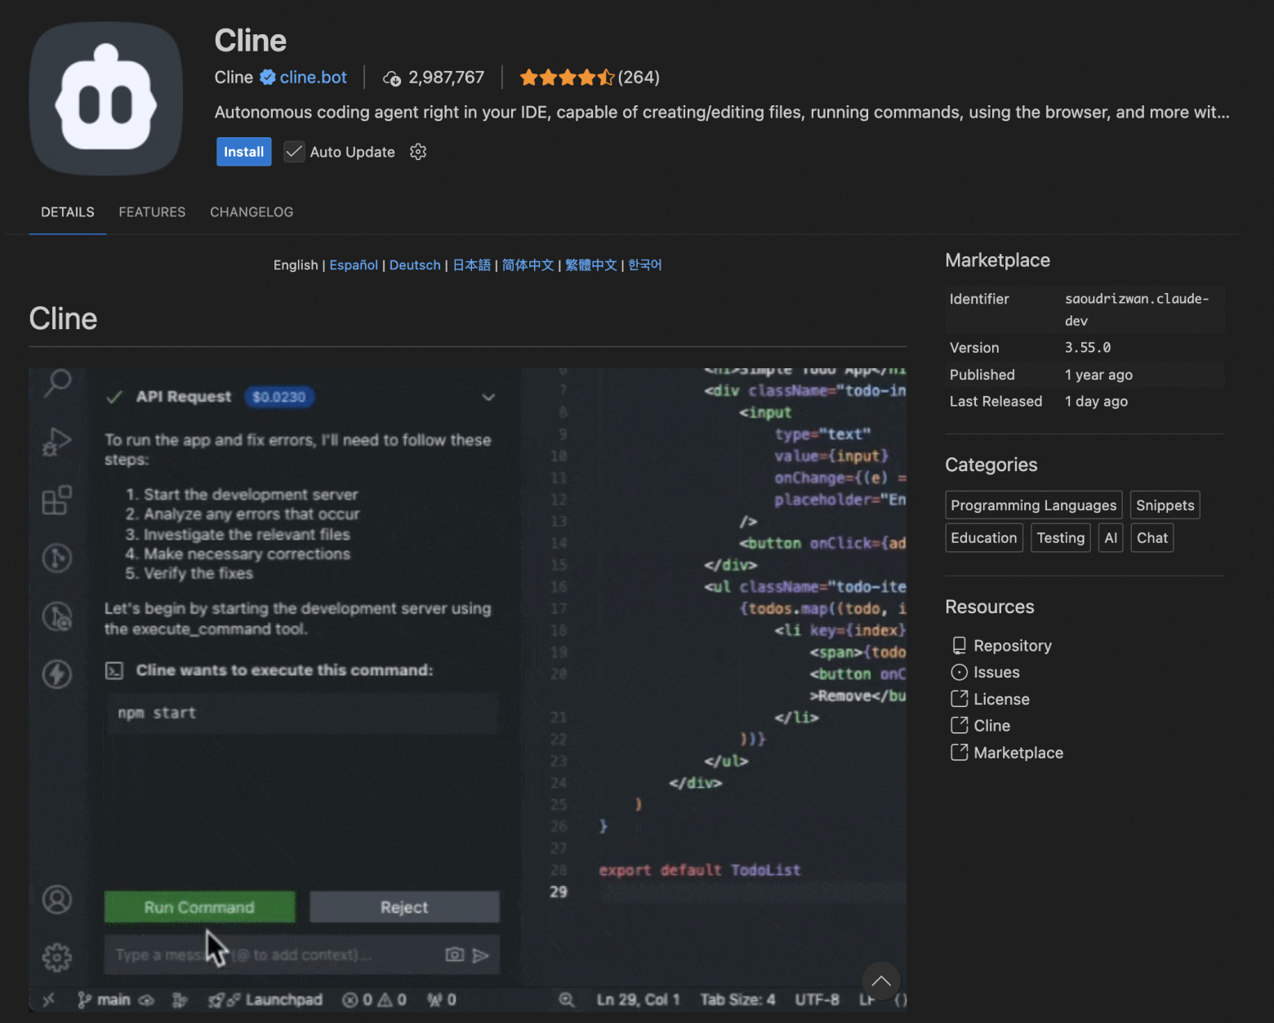Open the Run and Debug view

57,442
